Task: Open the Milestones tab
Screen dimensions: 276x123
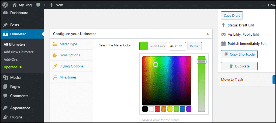Action: 71,77
